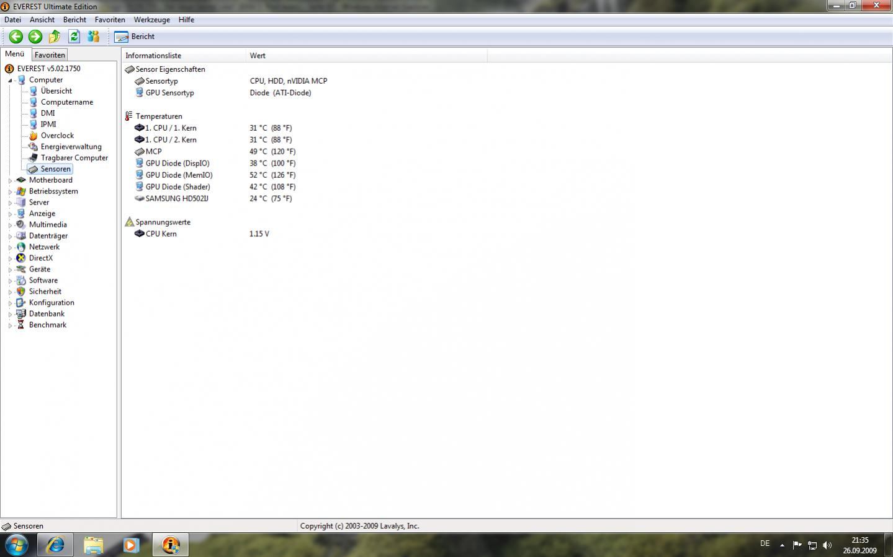Open the Favoriten menu in menu bar
The height and width of the screenshot is (557, 893).
pos(110,20)
